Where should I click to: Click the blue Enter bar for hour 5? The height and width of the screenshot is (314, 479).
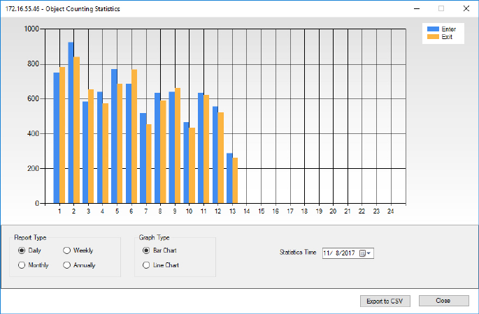pyautogui.click(x=114, y=136)
